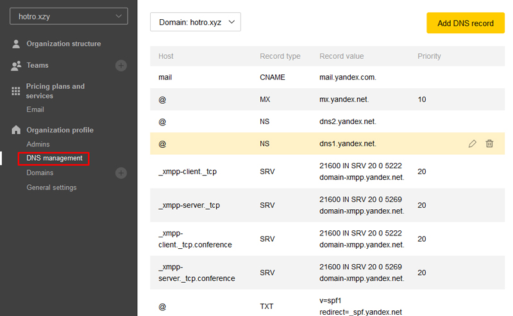Click the Teams people icon

[x=16, y=65]
